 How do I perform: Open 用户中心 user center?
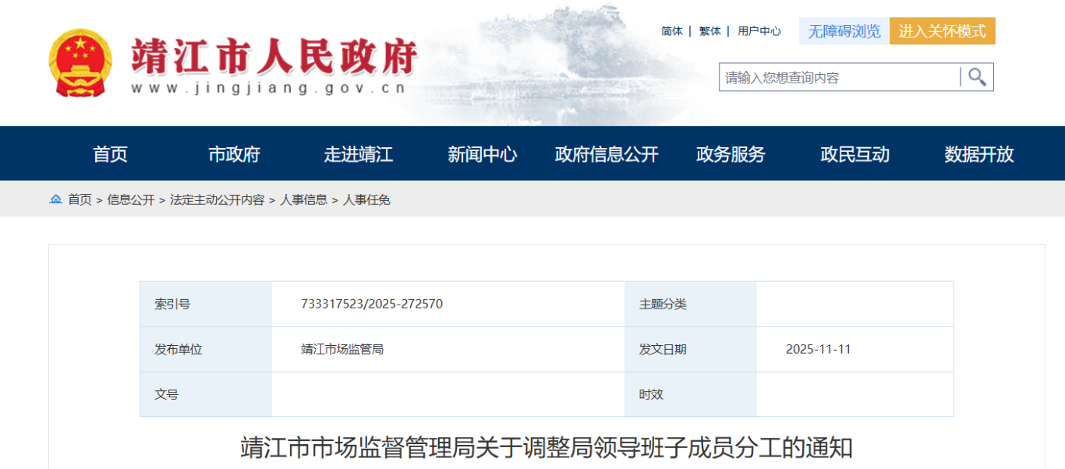click(x=759, y=31)
